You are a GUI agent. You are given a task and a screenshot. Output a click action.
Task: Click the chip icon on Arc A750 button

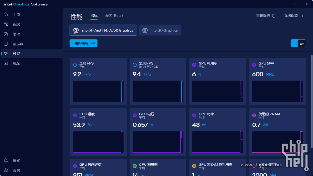click(x=76, y=31)
